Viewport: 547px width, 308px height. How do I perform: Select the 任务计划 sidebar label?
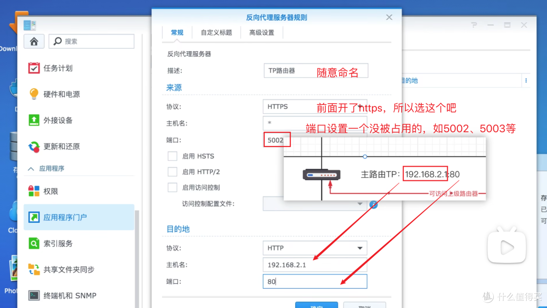pos(58,68)
